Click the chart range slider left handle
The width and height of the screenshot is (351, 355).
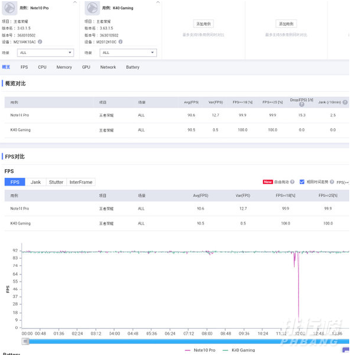(x=25, y=341)
